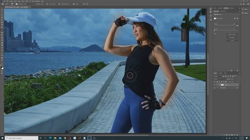The image size is (250, 140).
Task: Open the collapsed History panel icon
Action: [211, 9]
